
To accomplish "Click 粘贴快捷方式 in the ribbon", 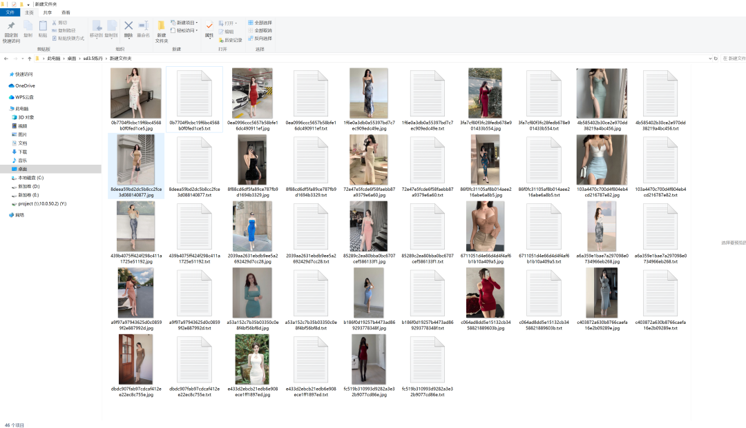I will coord(68,39).
